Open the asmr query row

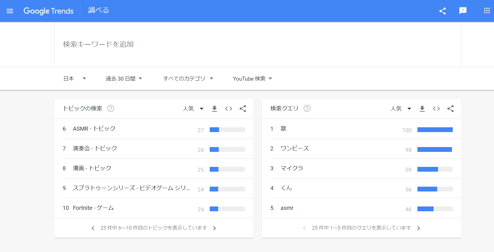point(361,208)
